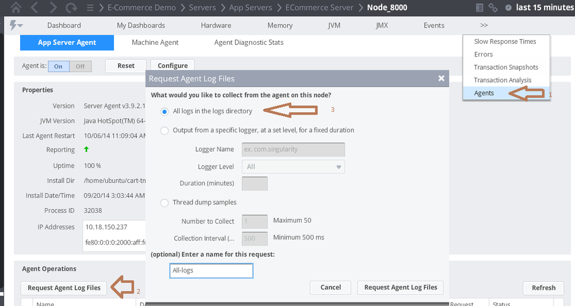The width and height of the screenshot is (575, 306).
Task: Click the request name input field
Action: coord(211,270)
